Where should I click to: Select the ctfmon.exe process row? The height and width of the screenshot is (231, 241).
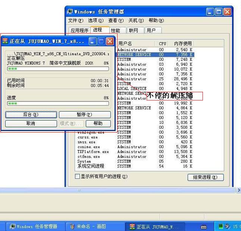(x=135, y=157)
